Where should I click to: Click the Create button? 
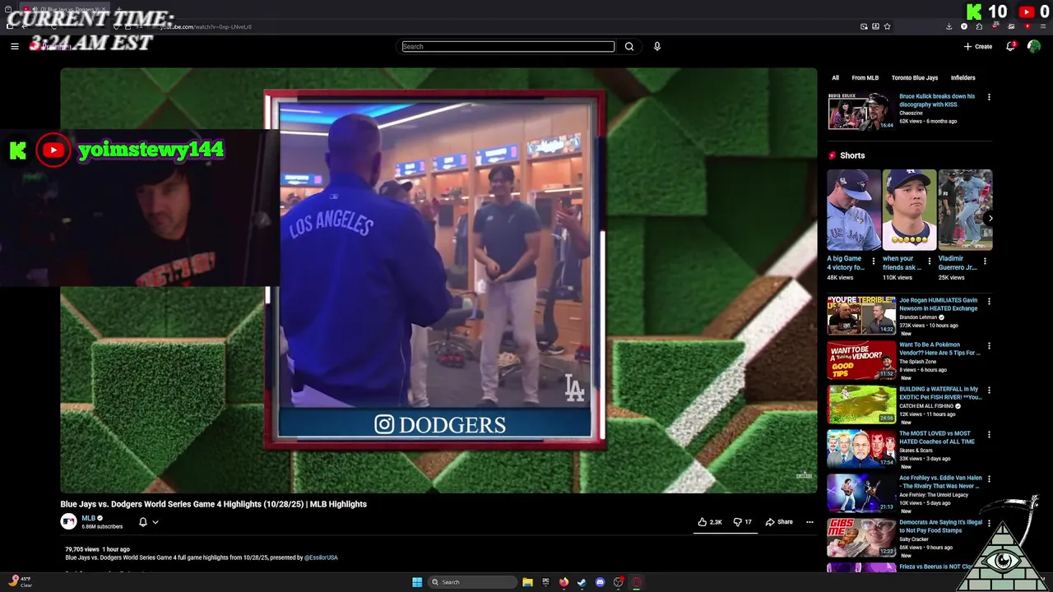pos(978,47)
